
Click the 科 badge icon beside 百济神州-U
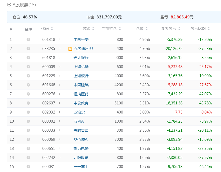pos(70,49)
